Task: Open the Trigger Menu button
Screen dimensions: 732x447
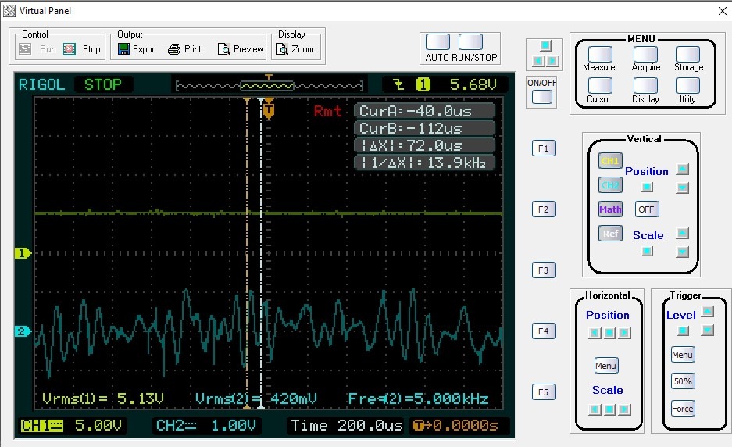Action: pyautogui.click(x=683, y=355)
